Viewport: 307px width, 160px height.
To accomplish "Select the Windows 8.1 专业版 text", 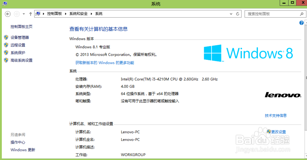I will click(x=93, y=47).
